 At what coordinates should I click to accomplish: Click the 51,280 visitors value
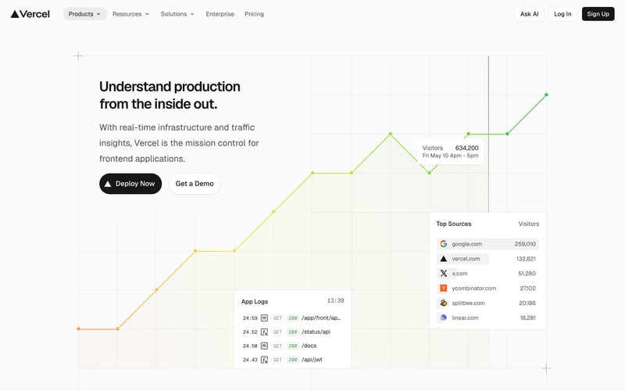pos(527,273)
